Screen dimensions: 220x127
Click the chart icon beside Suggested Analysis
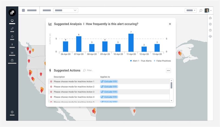50,24
